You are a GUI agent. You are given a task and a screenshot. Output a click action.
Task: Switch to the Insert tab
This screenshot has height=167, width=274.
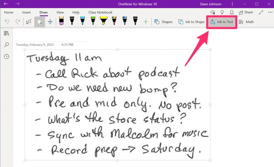26,12
